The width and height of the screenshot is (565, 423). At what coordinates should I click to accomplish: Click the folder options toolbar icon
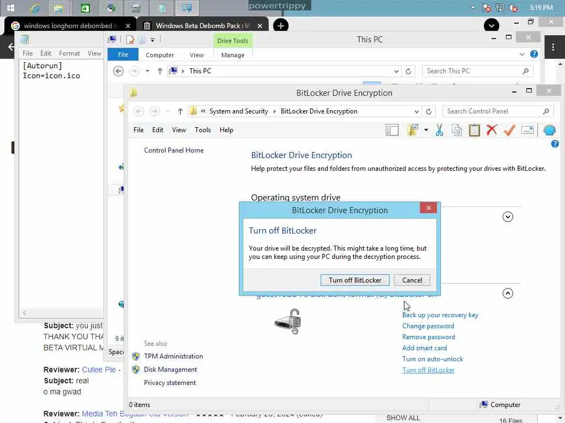[x=413, y=130]
